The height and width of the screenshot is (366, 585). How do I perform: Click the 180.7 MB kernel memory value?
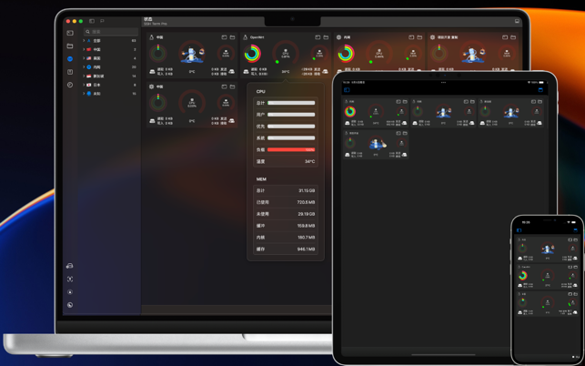(x=306, y=238)
